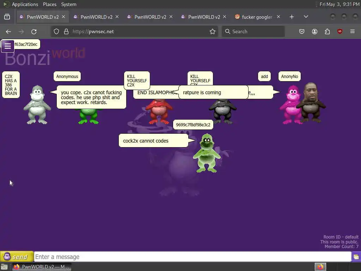361x271 pixels.
Task: View site security padlock icon
Action: (x=66, y=31)
